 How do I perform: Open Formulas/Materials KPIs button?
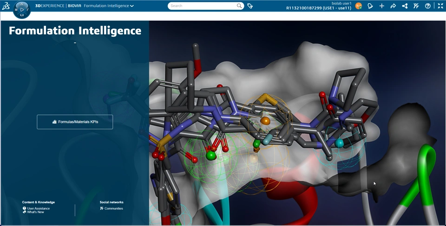pos(75,122)
